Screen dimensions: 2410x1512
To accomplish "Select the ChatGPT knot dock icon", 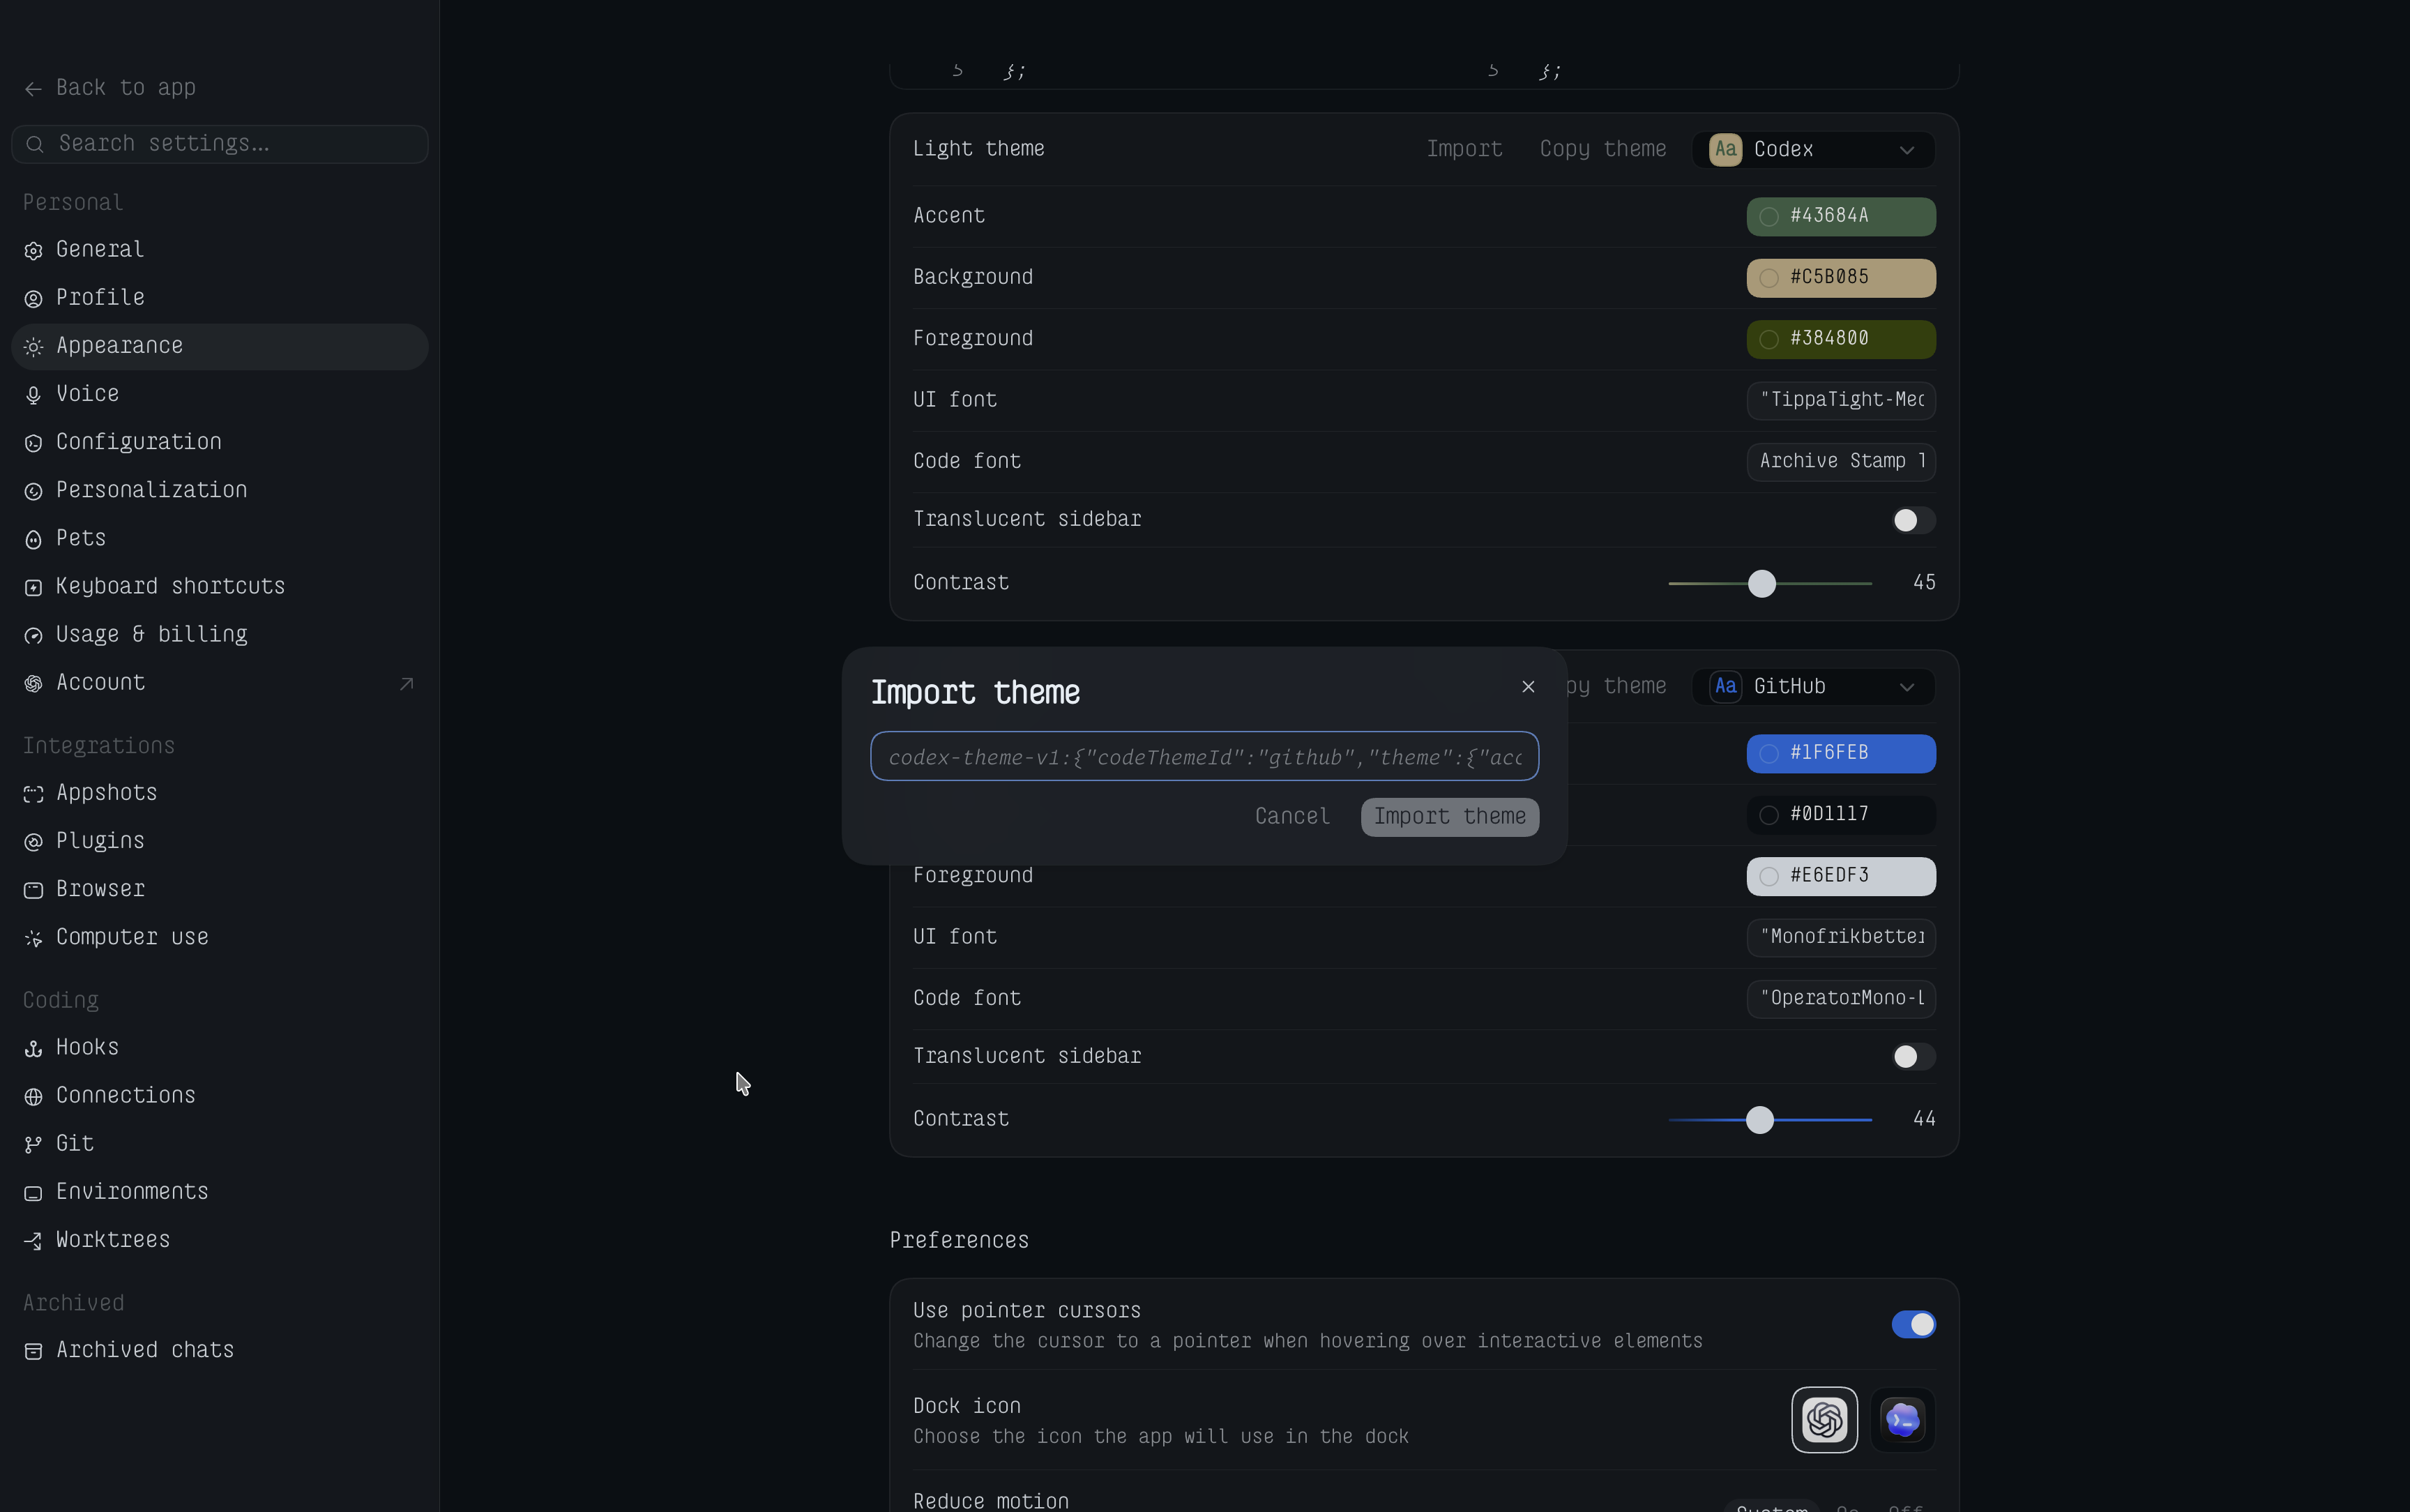I will (1824, 1419).
